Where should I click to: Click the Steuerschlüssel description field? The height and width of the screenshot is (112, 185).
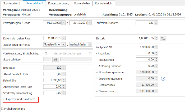(x=76, y=59)
